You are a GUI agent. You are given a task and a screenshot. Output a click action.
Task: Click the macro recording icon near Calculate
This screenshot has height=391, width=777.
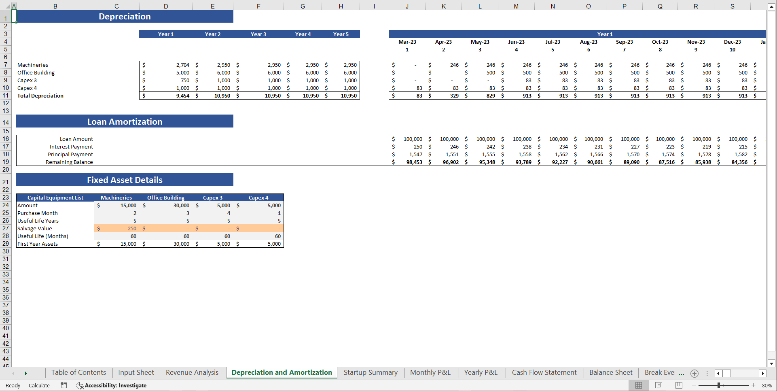64,385
